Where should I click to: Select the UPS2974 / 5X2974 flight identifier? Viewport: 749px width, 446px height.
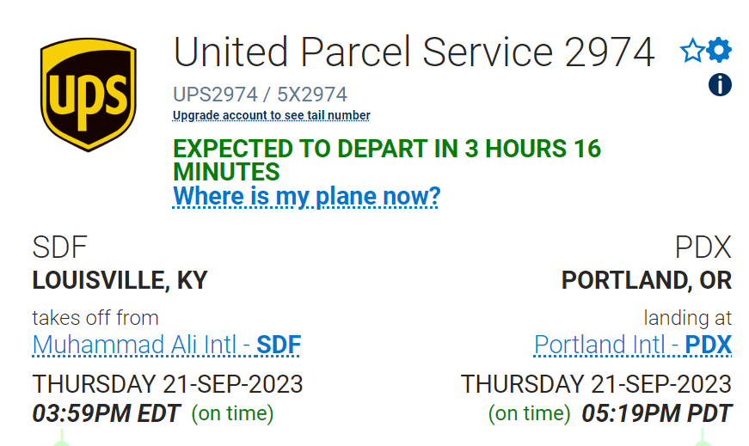click(x=260, y=95)
